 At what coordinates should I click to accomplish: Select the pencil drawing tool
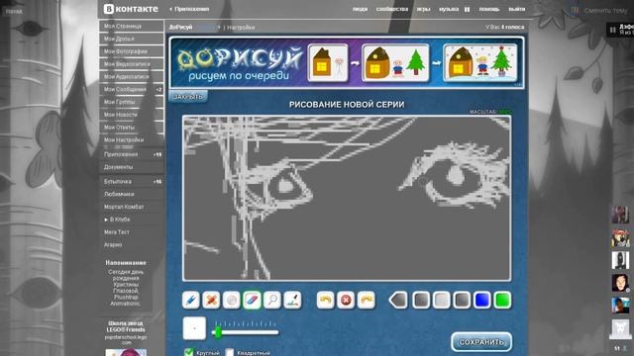point(191,301)
